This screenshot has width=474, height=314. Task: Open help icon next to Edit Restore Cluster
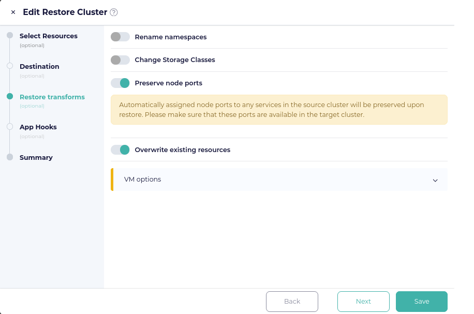pyautogui.click(x=114, y=12)
